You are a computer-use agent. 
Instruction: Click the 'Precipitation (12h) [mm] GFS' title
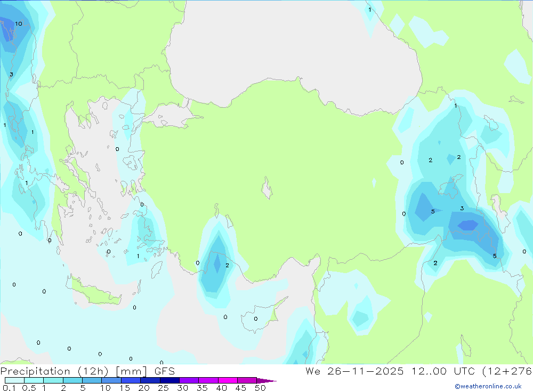88,371
